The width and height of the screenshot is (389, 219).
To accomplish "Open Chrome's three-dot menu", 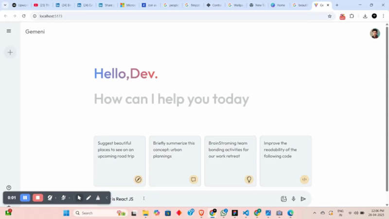I will pos(383,16).
